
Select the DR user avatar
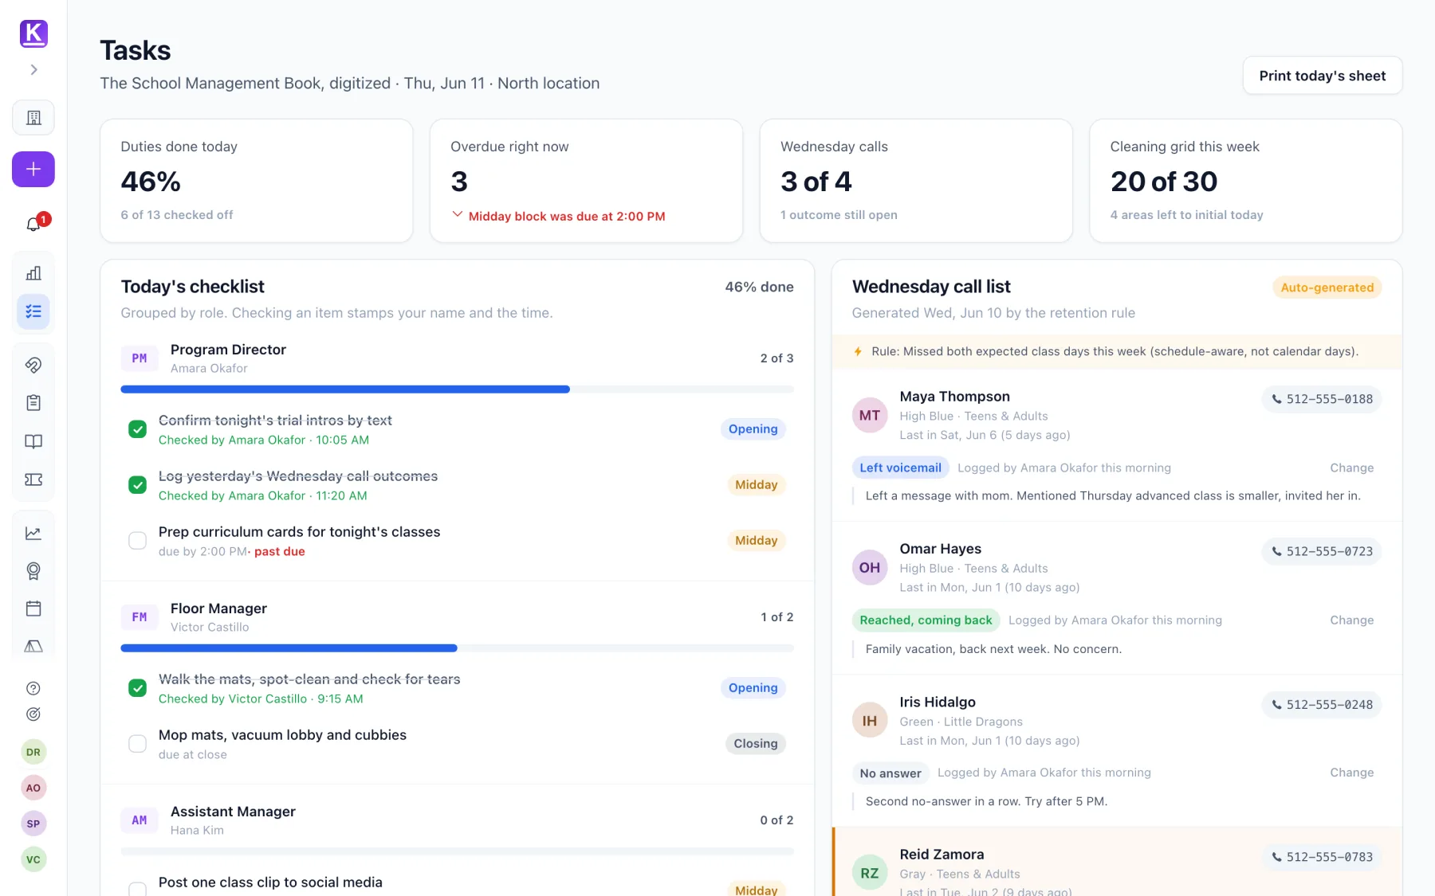click(33, 752)
